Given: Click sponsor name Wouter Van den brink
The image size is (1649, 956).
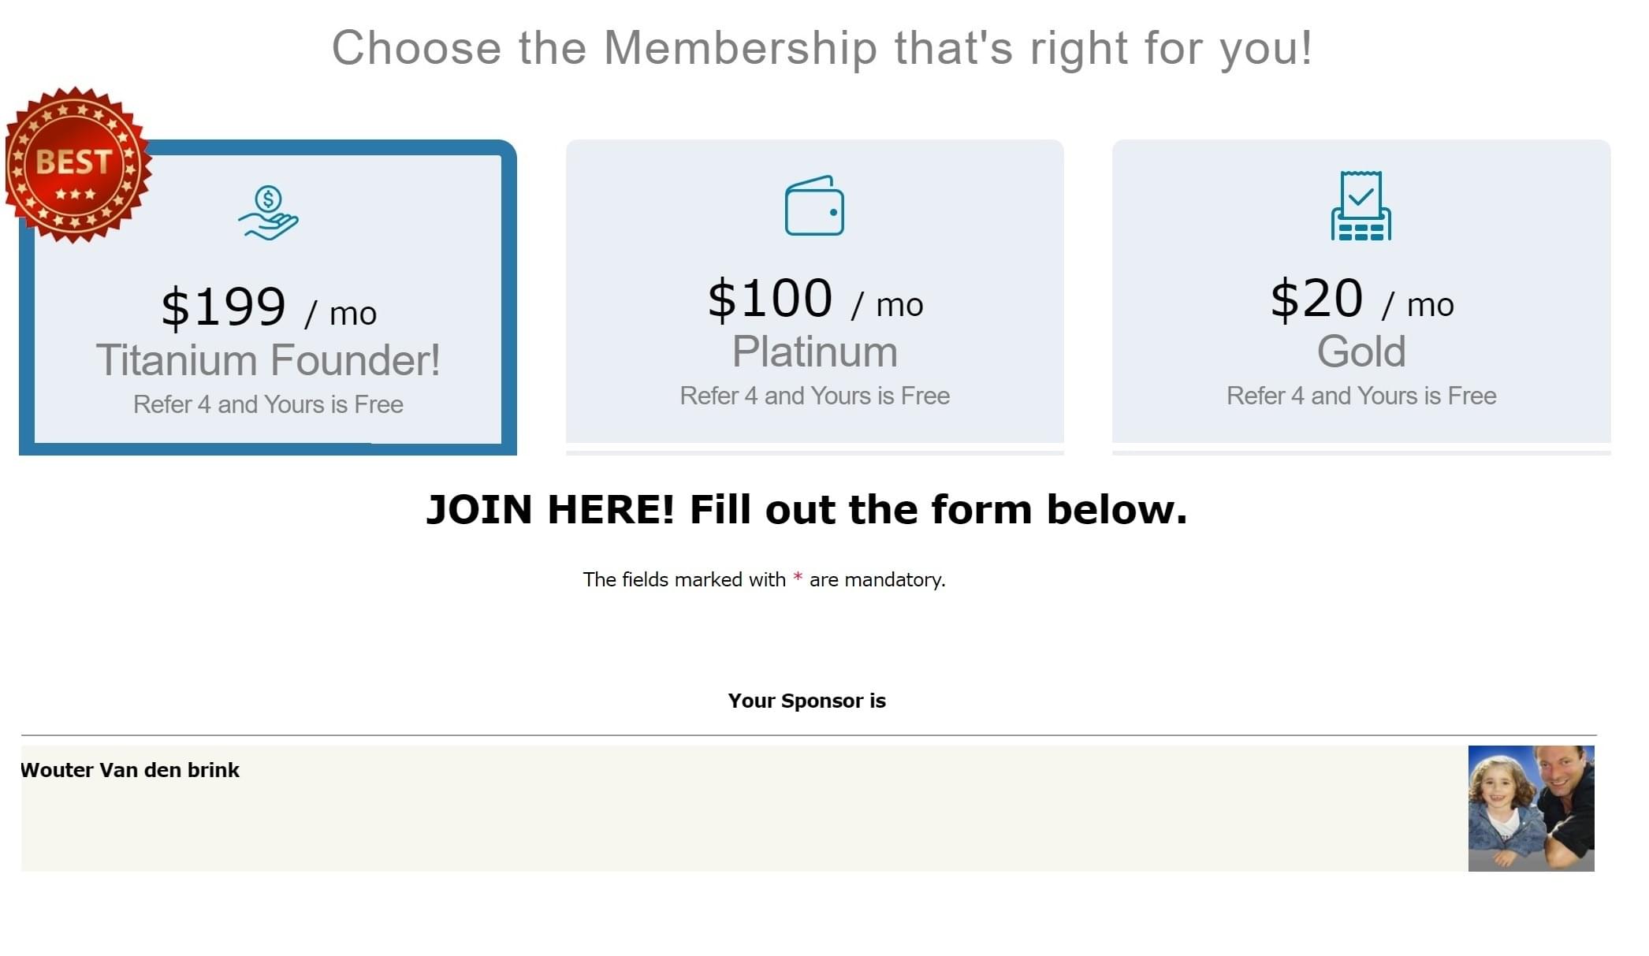Looking at the screenshot, I should coord(130,770).
